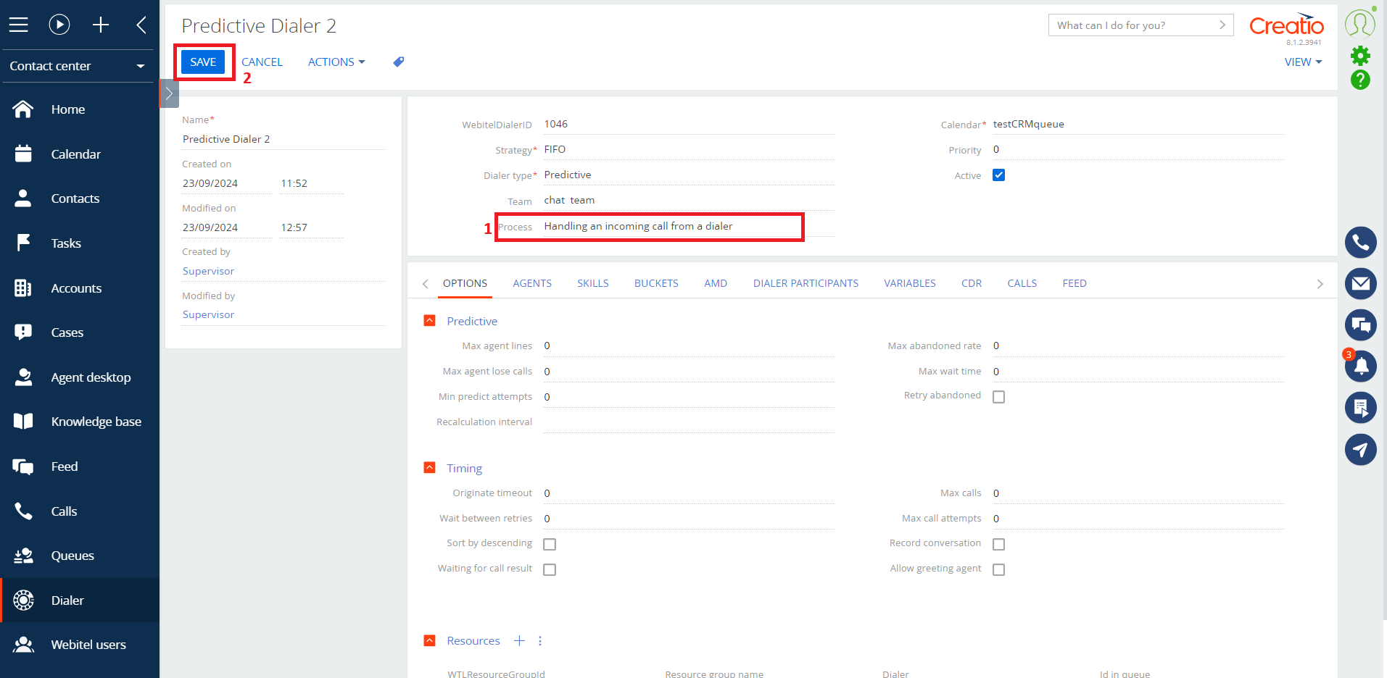Switch to the Skills tab
The height and width of the screenshot is (678, 1387).
[593, 283]
